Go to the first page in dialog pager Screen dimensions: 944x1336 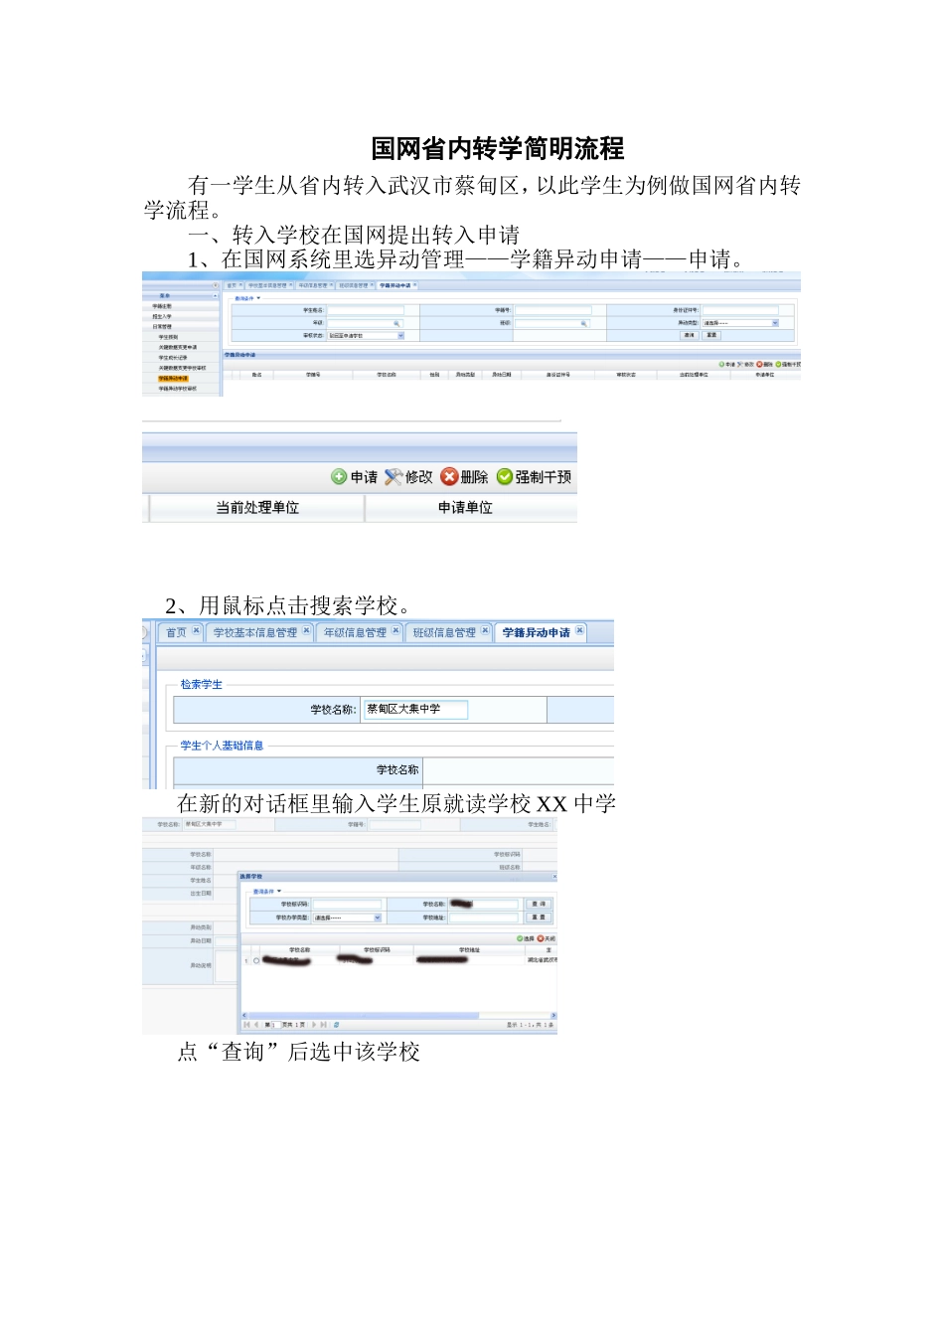coord(246,1025)
